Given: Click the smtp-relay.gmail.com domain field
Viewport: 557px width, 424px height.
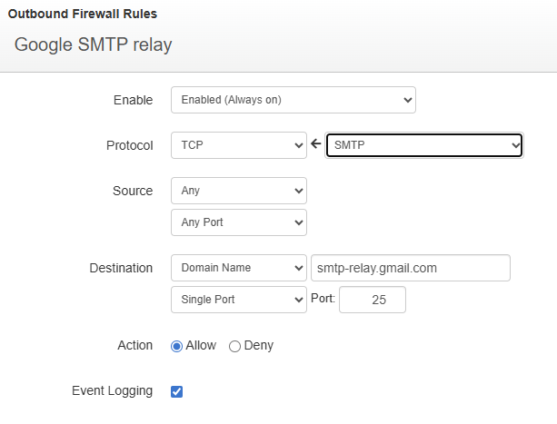Looking at the screenshot, I should pyautogui.click(x=410, y=268).
